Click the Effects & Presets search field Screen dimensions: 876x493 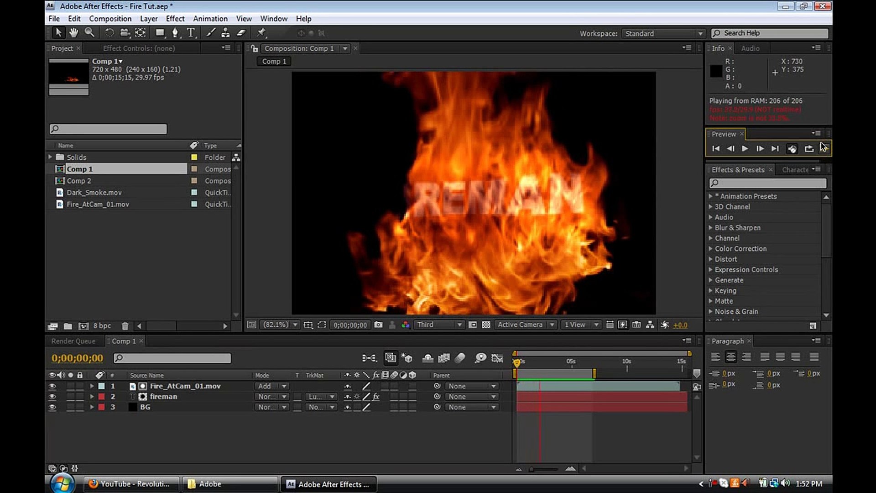click(768, 183)
